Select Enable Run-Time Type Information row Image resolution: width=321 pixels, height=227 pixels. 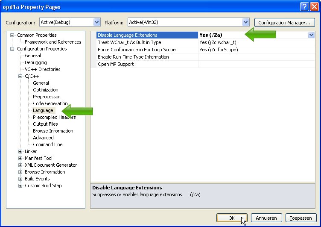tap(133, 57)
